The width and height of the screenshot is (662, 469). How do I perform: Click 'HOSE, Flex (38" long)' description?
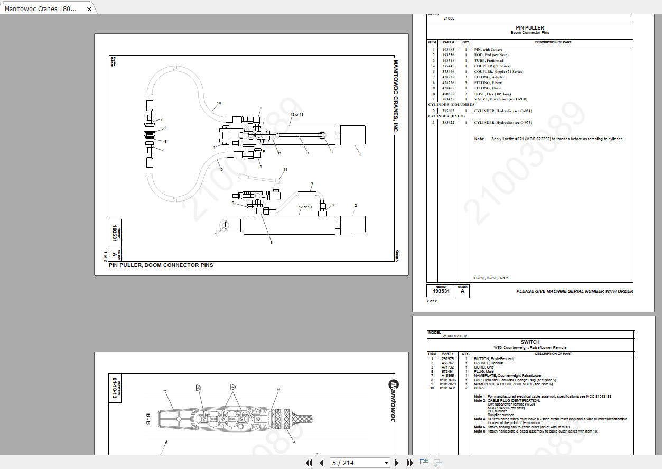coord(493,94)
